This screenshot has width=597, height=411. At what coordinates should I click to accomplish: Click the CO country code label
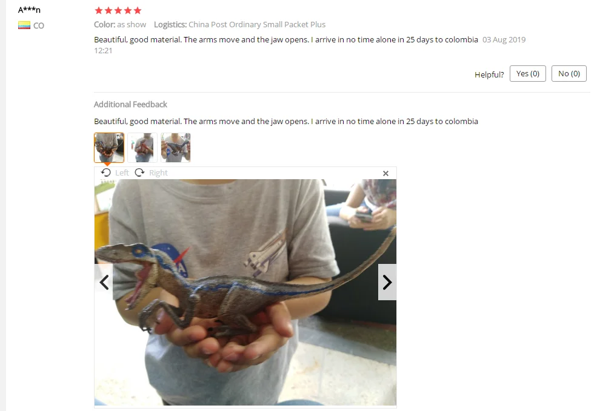coord(38,26)
